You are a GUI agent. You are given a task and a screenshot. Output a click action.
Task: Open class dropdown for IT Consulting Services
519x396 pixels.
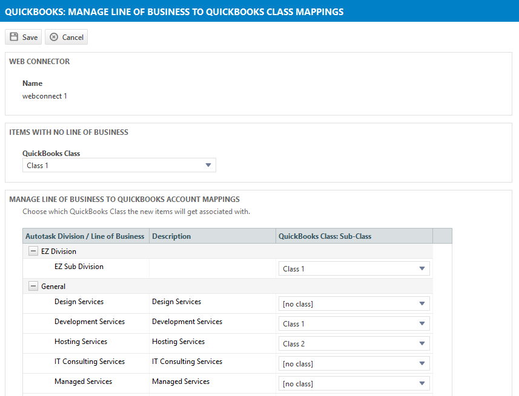point(354,364)
